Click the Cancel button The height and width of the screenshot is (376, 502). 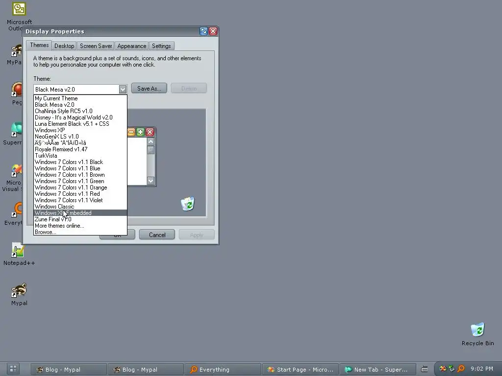click(x=157, y=235)
